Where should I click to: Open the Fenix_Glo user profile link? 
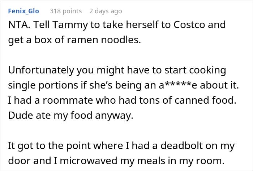pyautogui.click(x=24, y=11)
